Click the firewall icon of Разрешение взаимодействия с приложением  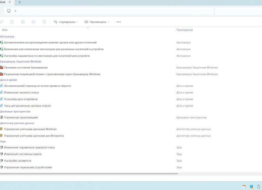tap(1, 74)
